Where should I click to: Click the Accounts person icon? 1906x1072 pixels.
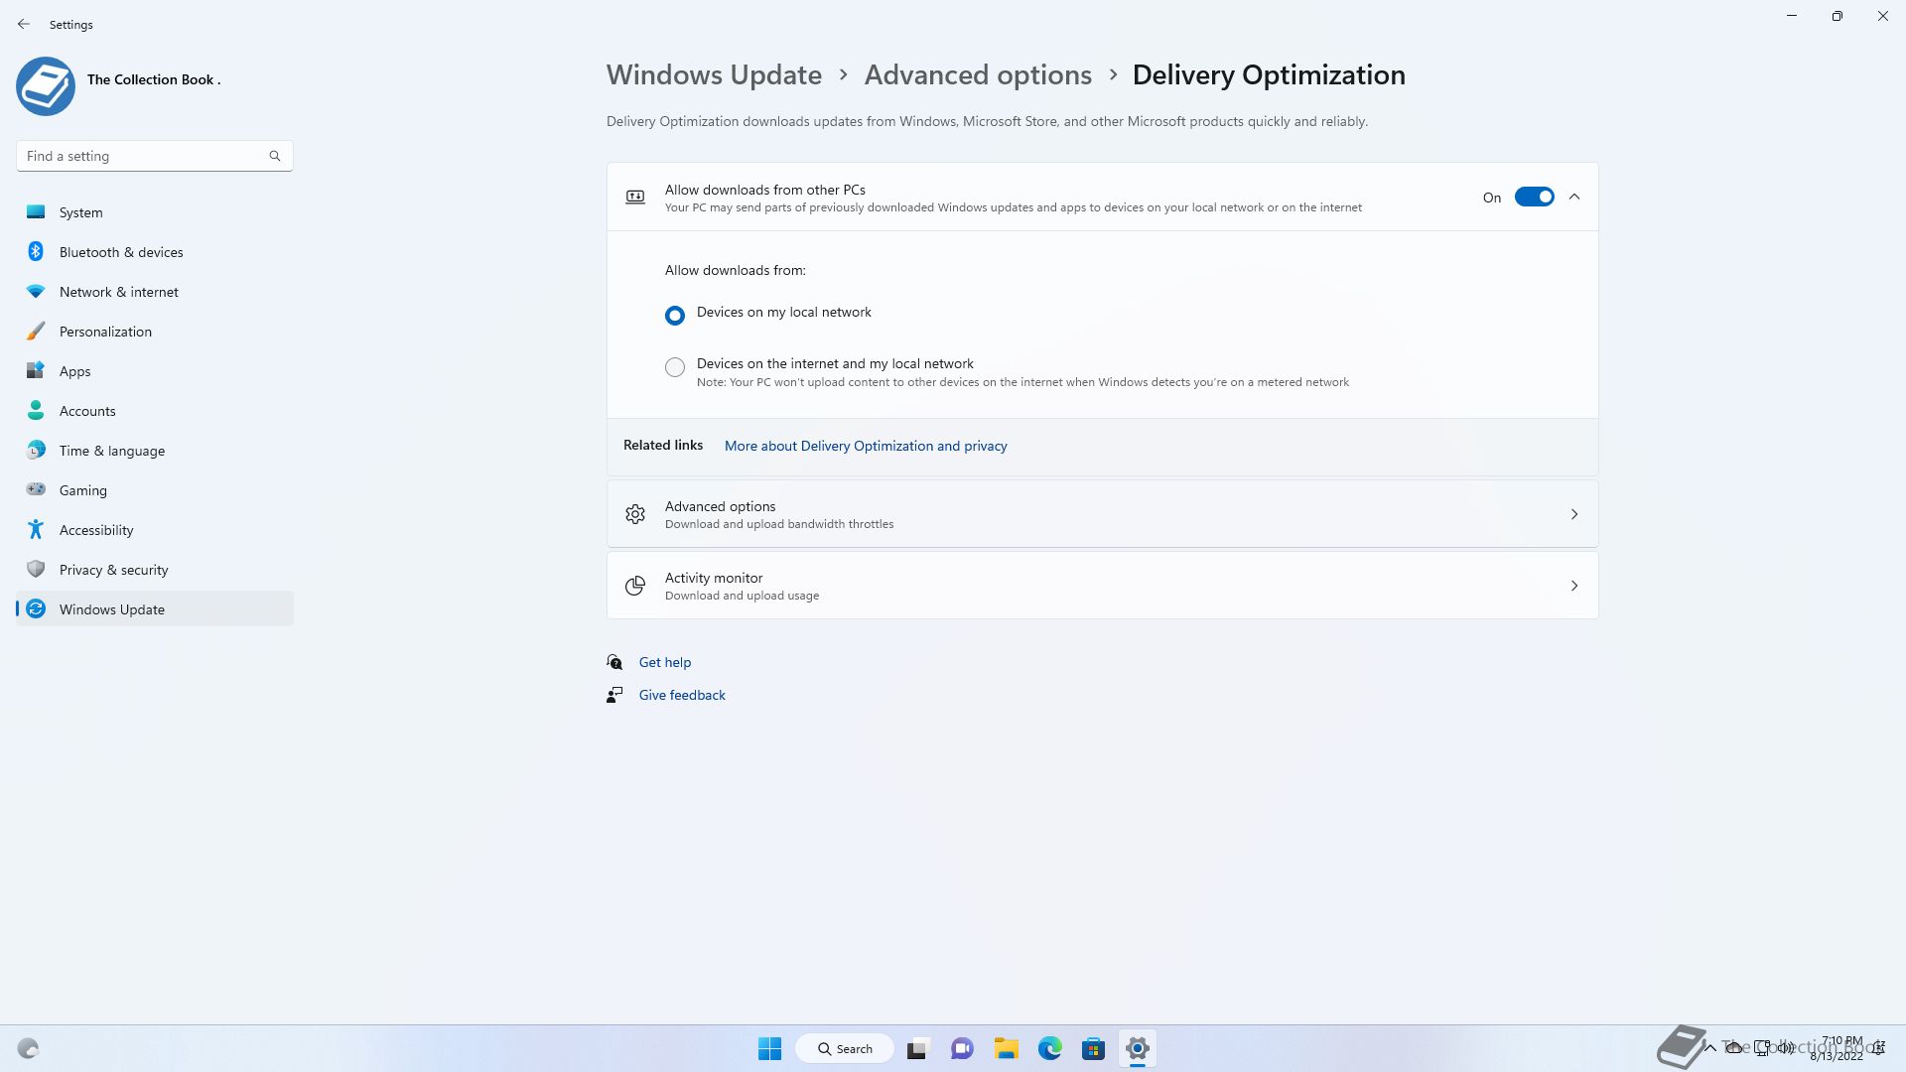coord(36,410)
